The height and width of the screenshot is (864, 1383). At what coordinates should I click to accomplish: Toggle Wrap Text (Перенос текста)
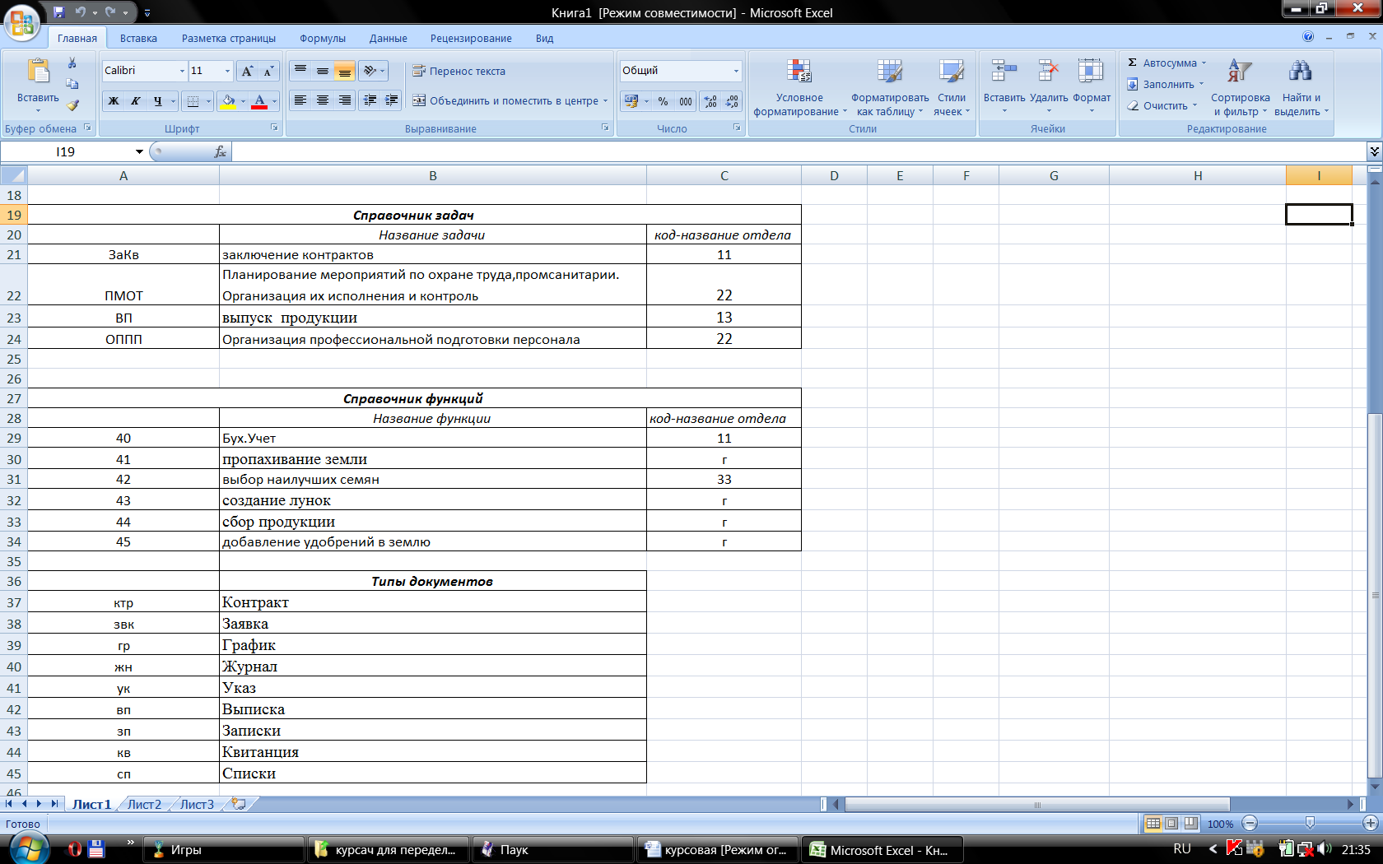(x=459, y=72)
